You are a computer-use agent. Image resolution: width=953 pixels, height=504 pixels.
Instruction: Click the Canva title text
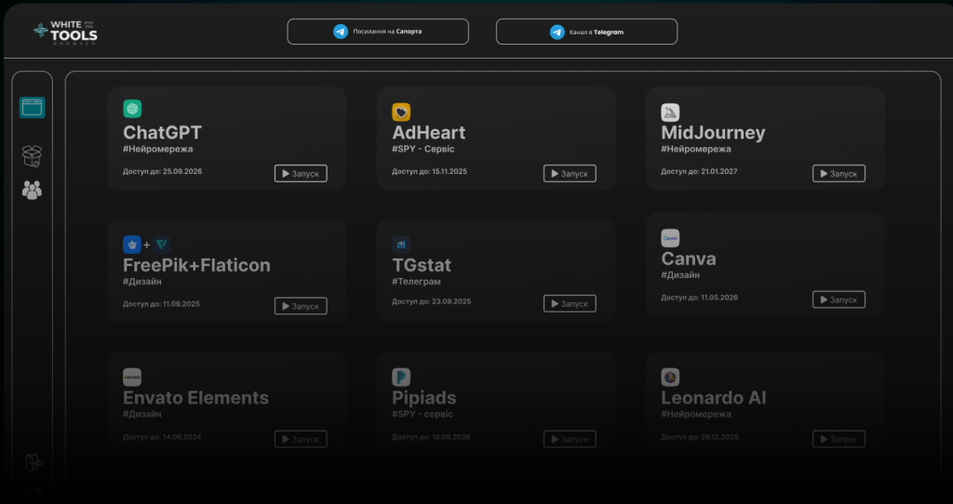689,259
